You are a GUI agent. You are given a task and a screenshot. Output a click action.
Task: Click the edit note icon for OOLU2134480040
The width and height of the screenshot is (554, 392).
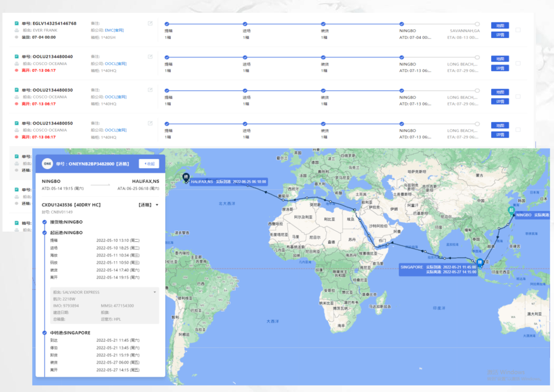pos(150,57)
